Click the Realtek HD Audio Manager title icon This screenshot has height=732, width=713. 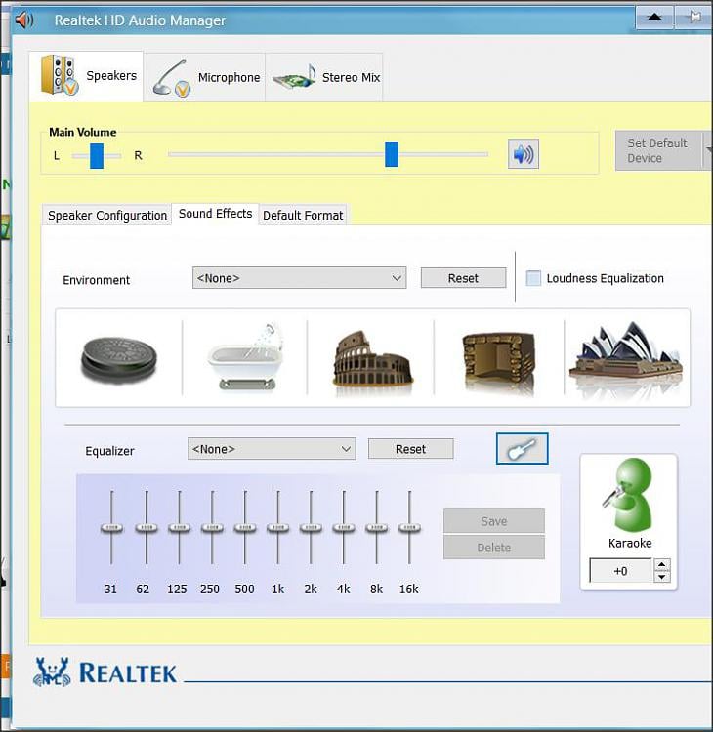point(23,20)
